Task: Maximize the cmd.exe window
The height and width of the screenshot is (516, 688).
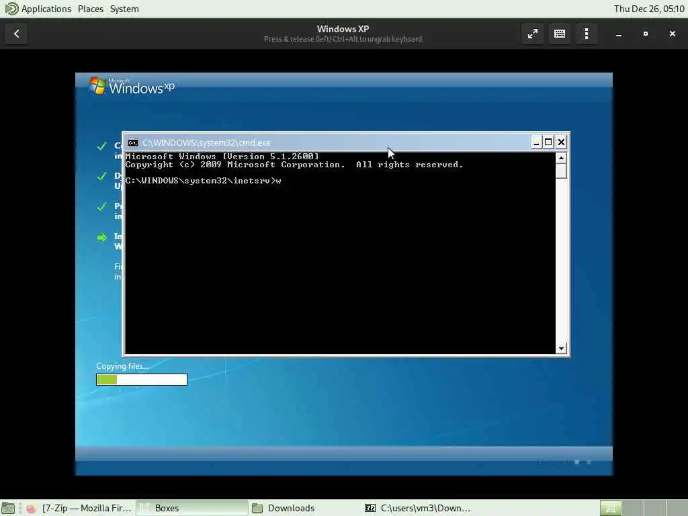Action: coord(548,142)
